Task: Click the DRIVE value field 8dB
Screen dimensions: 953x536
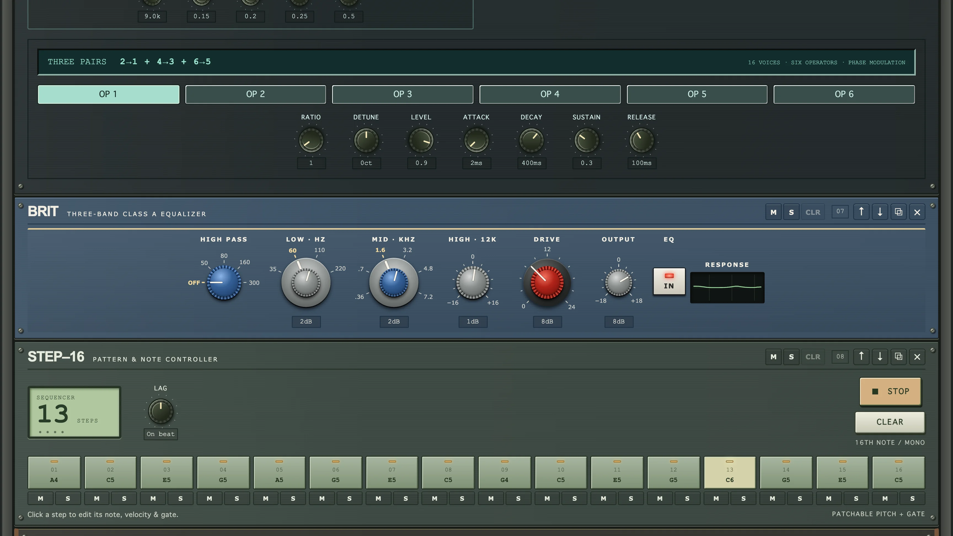Action: pyautogui.click(x=547, y=321)
